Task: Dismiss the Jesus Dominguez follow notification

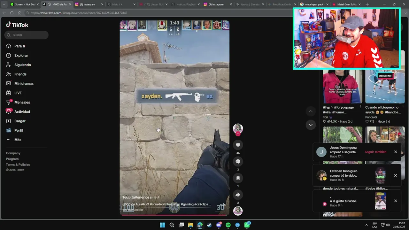Action: point(396,152)
